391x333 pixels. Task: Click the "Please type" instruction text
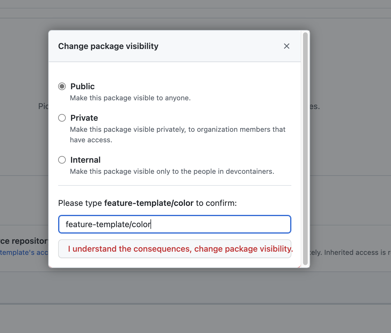(x=80, y=203)
